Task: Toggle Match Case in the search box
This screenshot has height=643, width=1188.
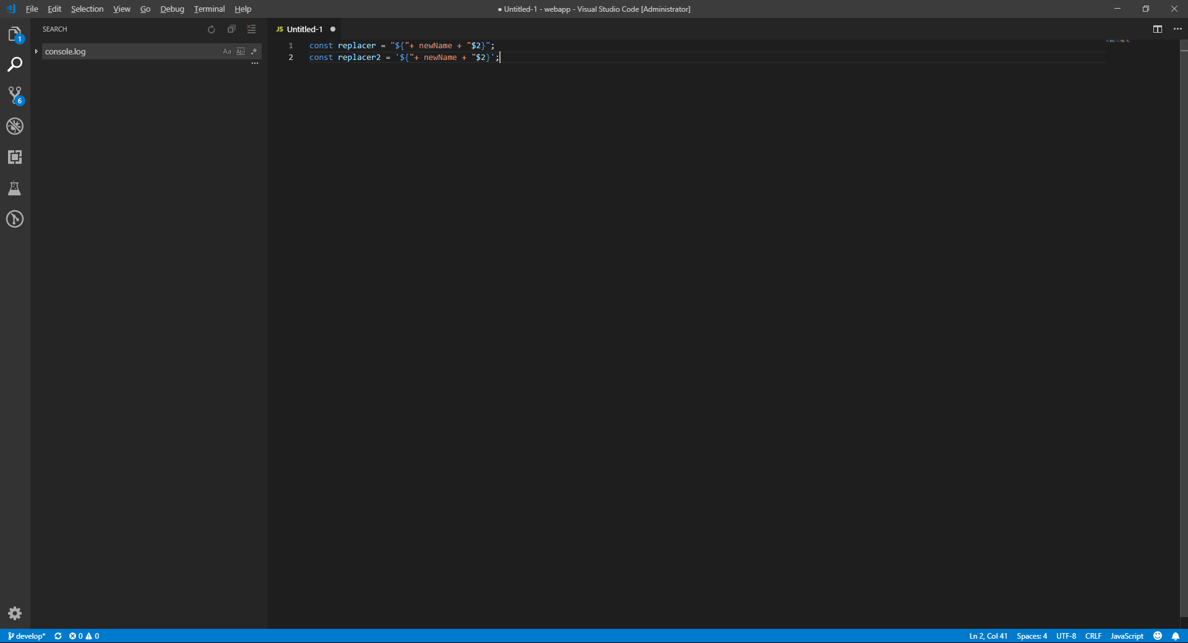Action: click(226, 51)
